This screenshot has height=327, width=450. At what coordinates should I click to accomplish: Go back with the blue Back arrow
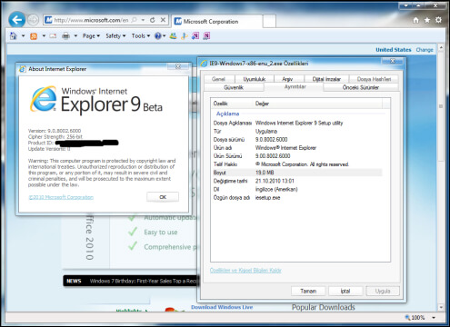point(16,20)
